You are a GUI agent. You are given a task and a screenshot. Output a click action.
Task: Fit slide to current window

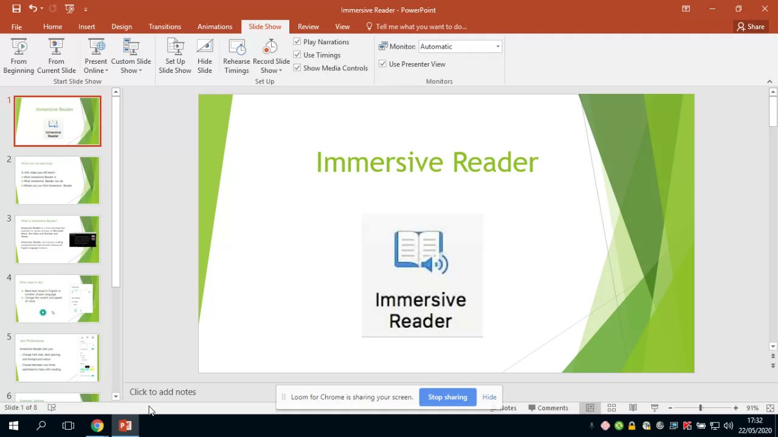770,408
